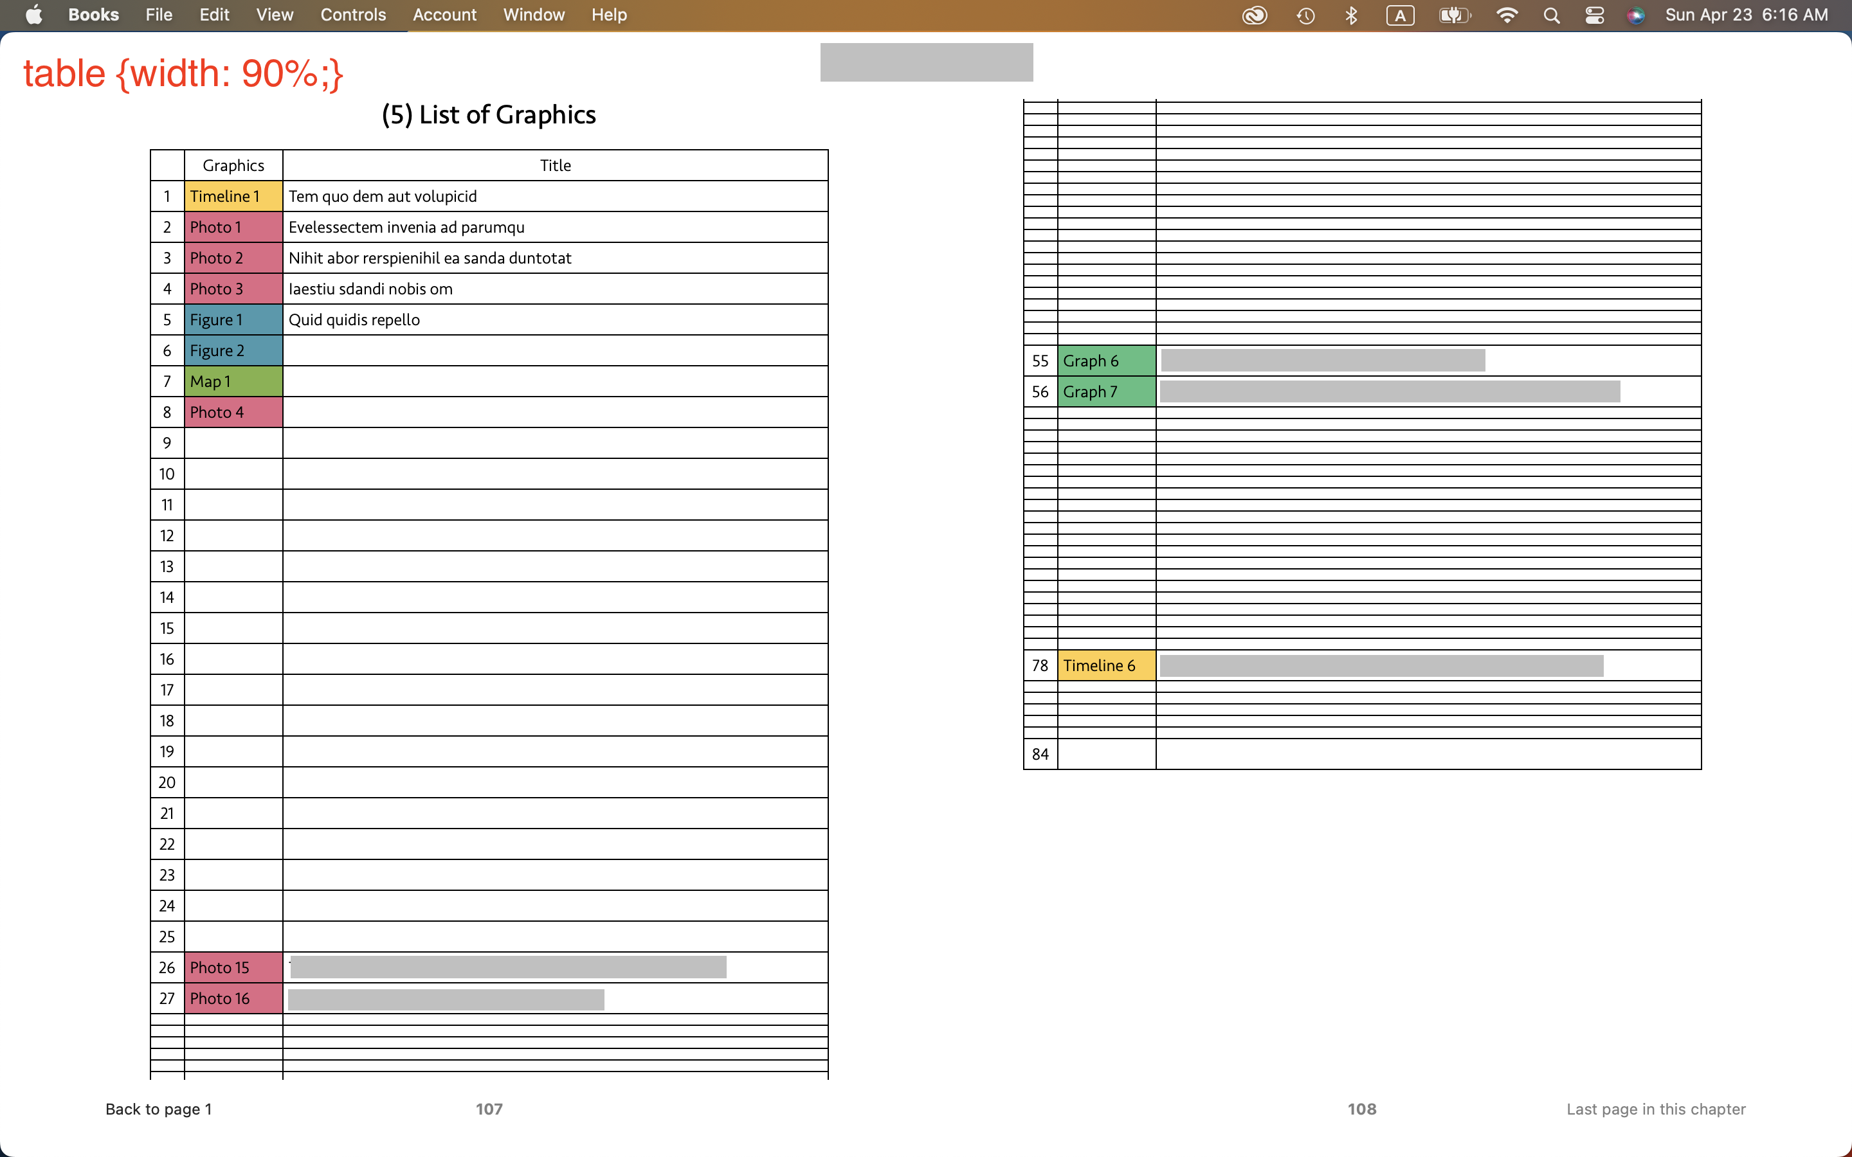Viewport: 1852px width, 1157px height.
Task: Open the Help menu
Action: 608,15
